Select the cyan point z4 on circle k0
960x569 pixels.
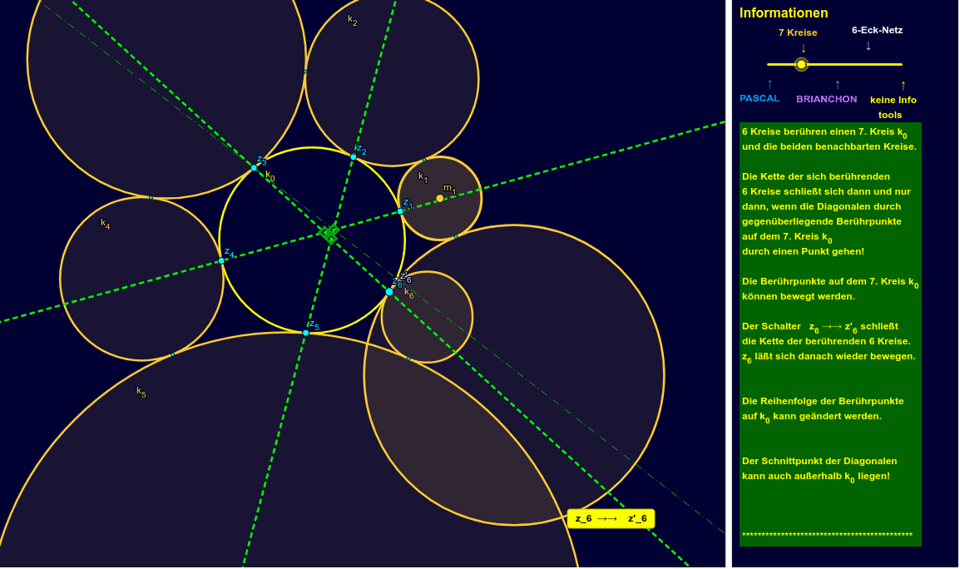pyautogui.click(x=221, y=261)
